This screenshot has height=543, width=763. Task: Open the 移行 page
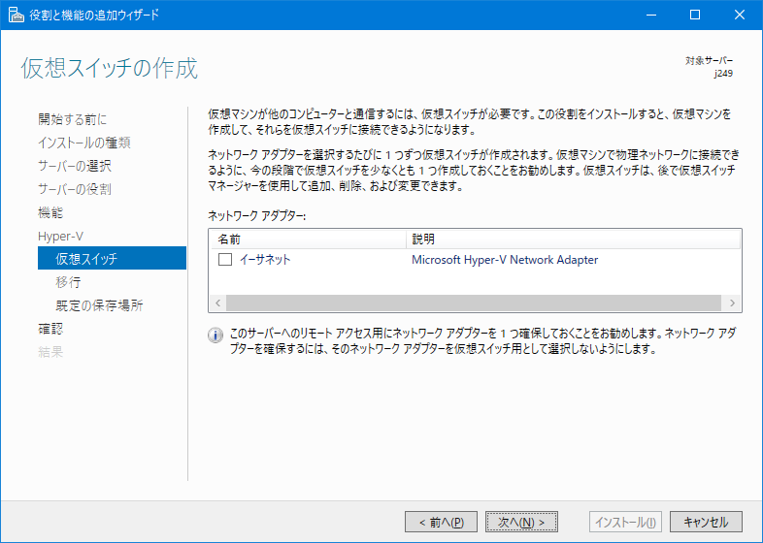pos(68,282)
